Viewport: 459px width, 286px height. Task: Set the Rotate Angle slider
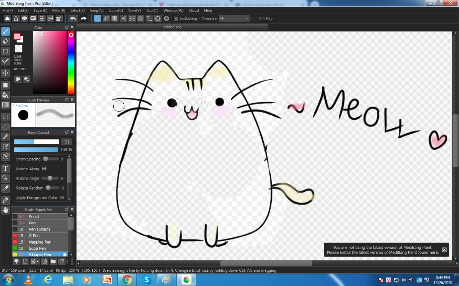50,178
